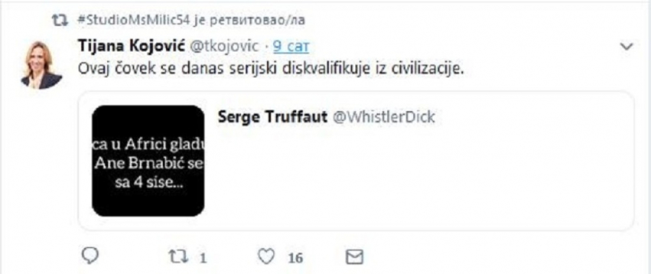Viewport: 651px width, 274px height.
Task: Click the Serge Truffaut quoted author name
Action: coord(272,117)
